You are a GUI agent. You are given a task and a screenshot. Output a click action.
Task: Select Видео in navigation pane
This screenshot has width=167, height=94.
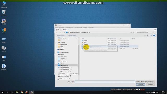coord(62,55)
